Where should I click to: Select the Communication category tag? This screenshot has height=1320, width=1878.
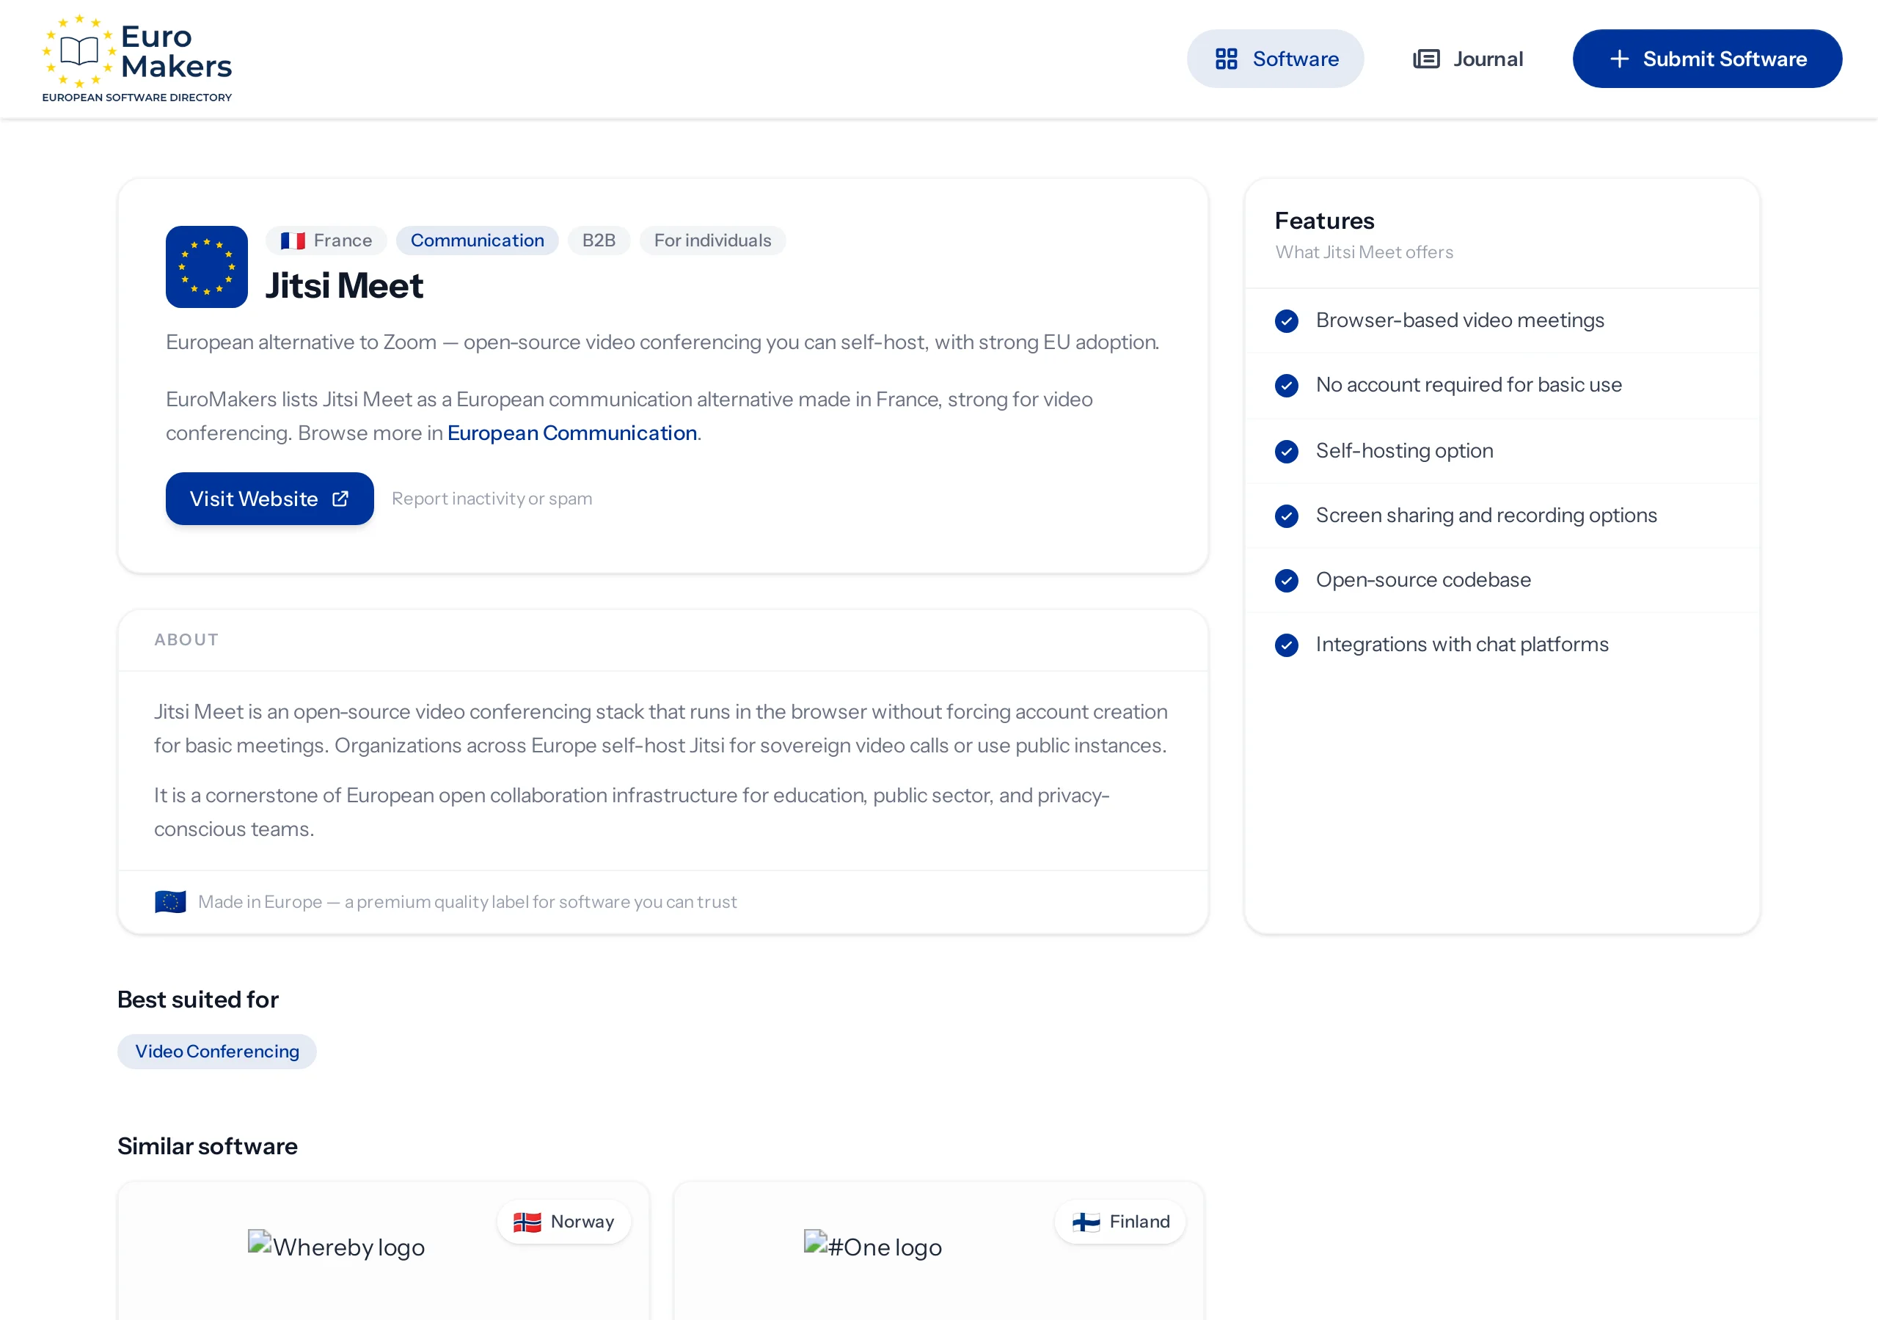[x=477, y=241]
